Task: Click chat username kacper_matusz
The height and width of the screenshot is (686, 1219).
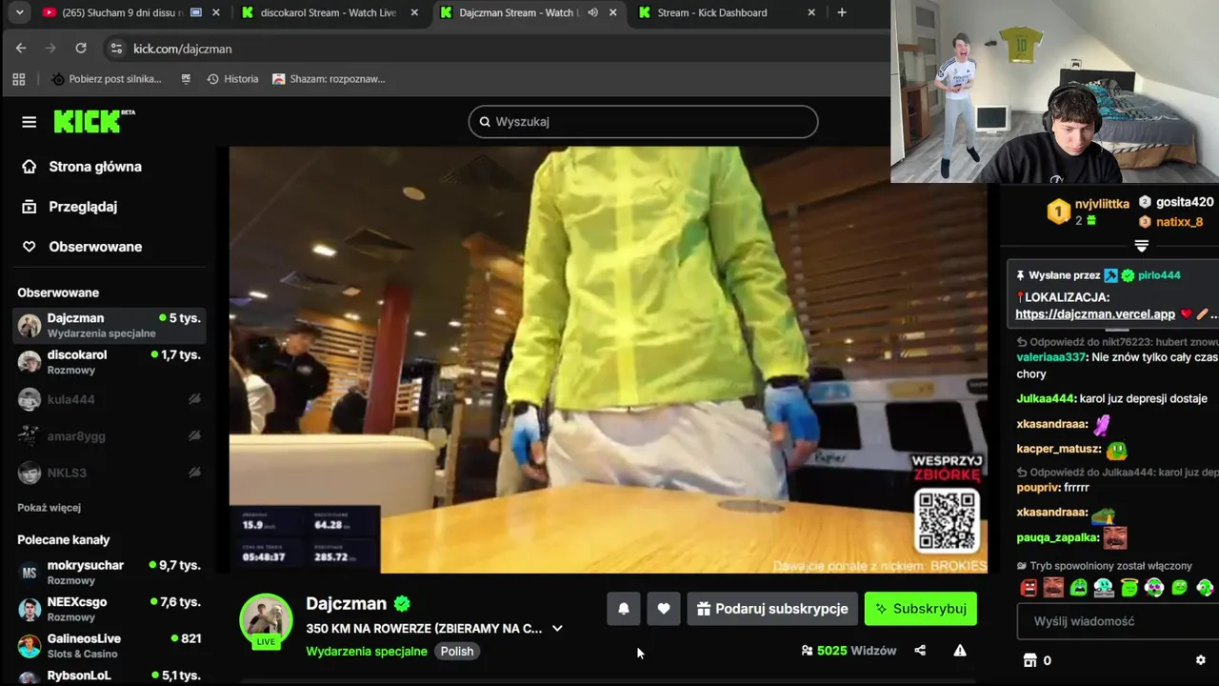Action: click(1058, 449)
